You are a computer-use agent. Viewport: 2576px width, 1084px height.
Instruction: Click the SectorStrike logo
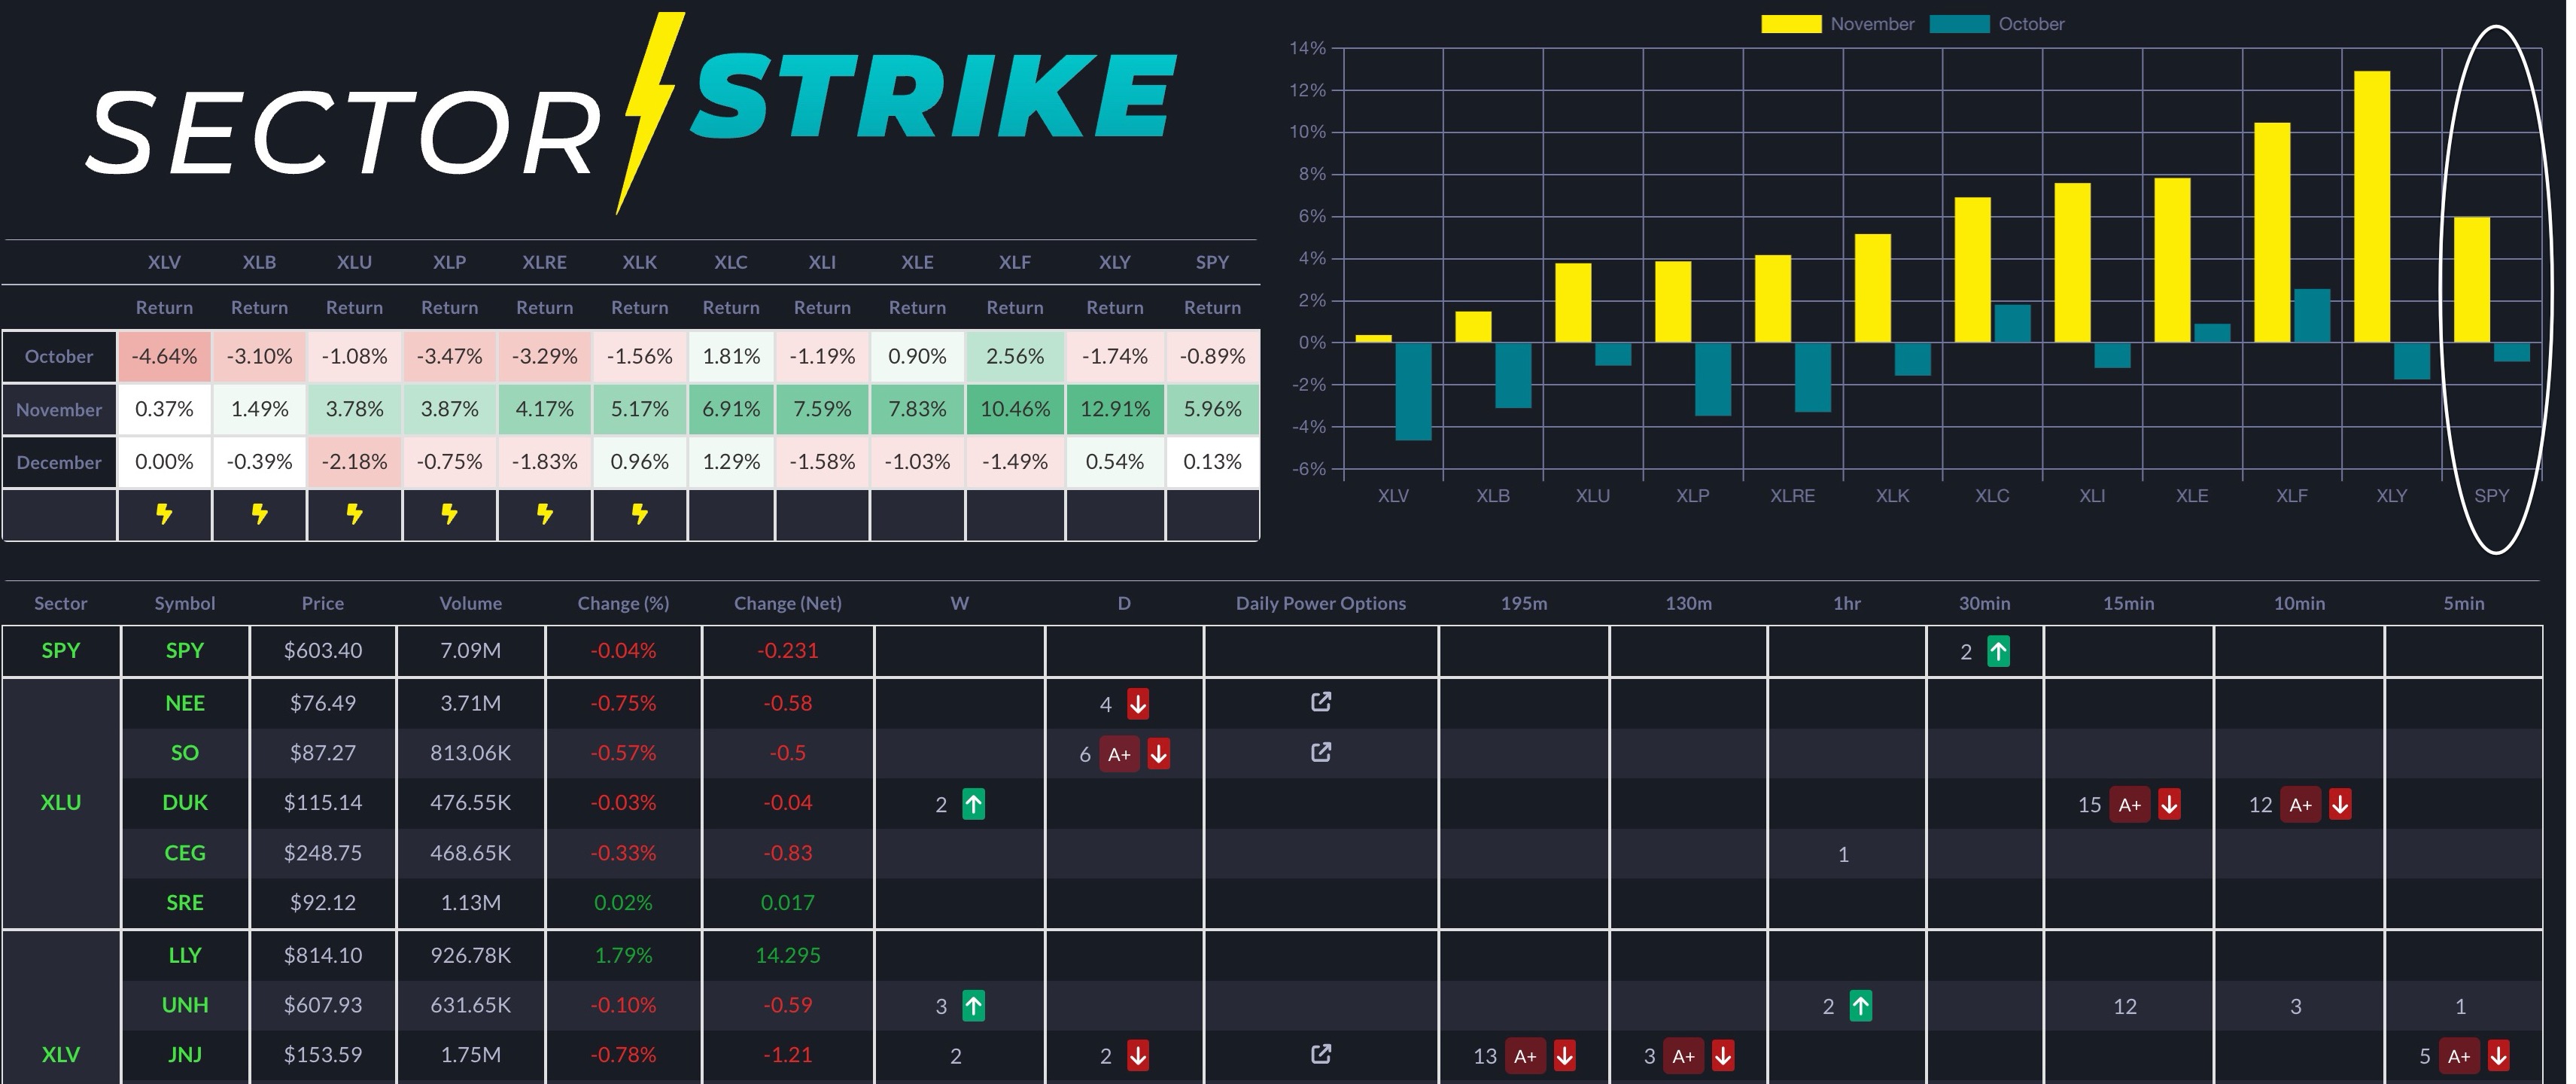click(630, 115)
